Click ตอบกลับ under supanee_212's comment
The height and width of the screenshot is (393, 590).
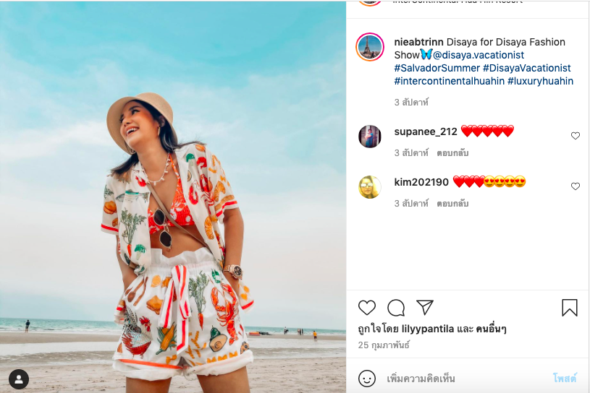click(452, 153)
